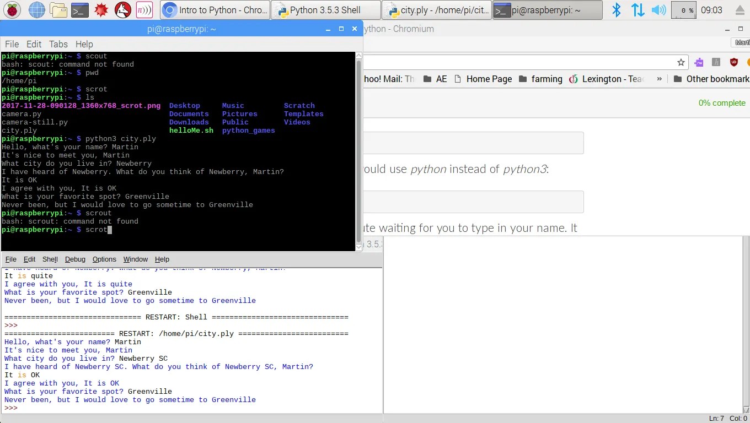Open the Raspberry Pi applications menu
Viewport: 750px width, 423px height.
click(x=12, y=9)
